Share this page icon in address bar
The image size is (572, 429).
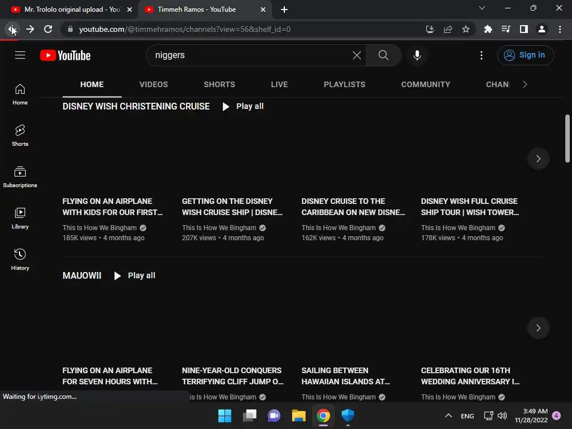click(x=448, y=29)
